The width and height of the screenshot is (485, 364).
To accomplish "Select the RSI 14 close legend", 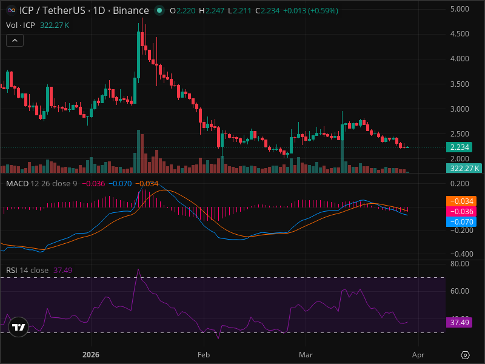I will [x=27, y=270].
